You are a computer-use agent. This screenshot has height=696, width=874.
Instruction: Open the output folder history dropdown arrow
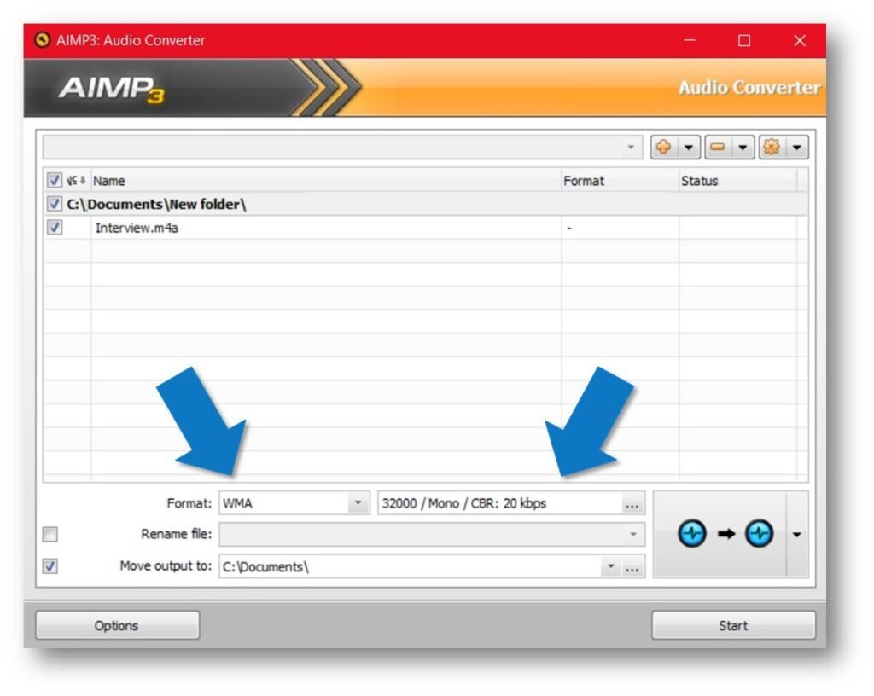coord(611,566)
